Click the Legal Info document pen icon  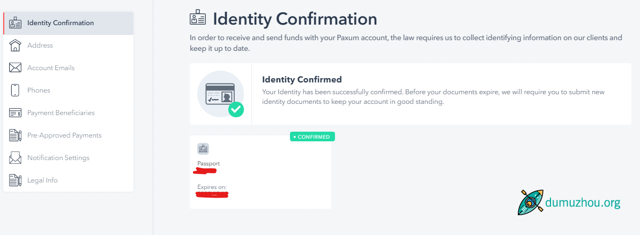pyautogui.click(x=15, y=180)
